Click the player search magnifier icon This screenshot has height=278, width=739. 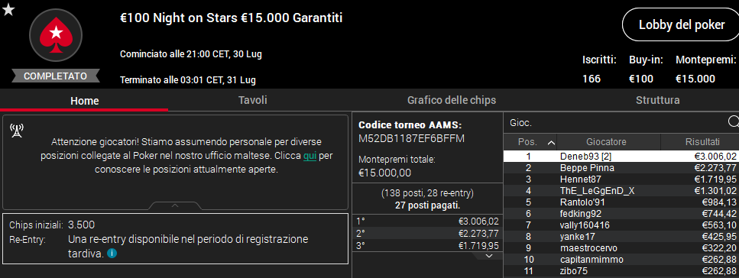(x=733, y=122)
